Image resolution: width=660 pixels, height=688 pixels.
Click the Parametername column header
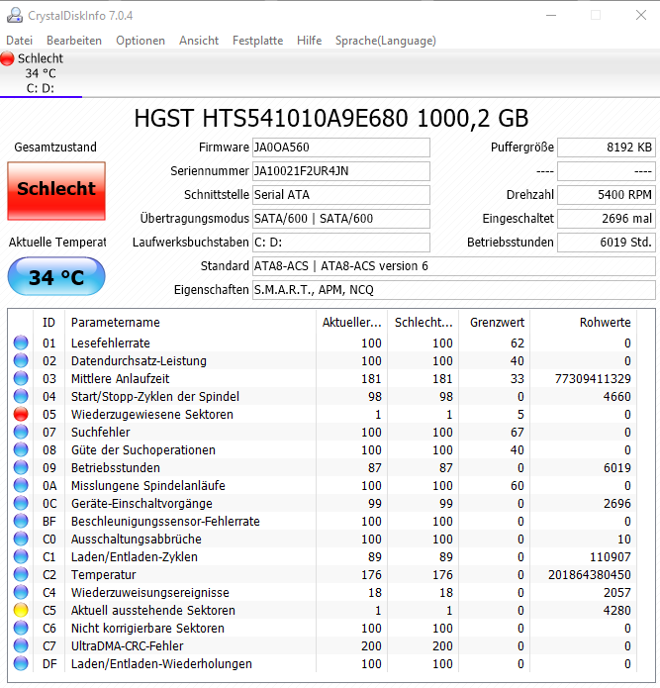(x=190, y=323)
